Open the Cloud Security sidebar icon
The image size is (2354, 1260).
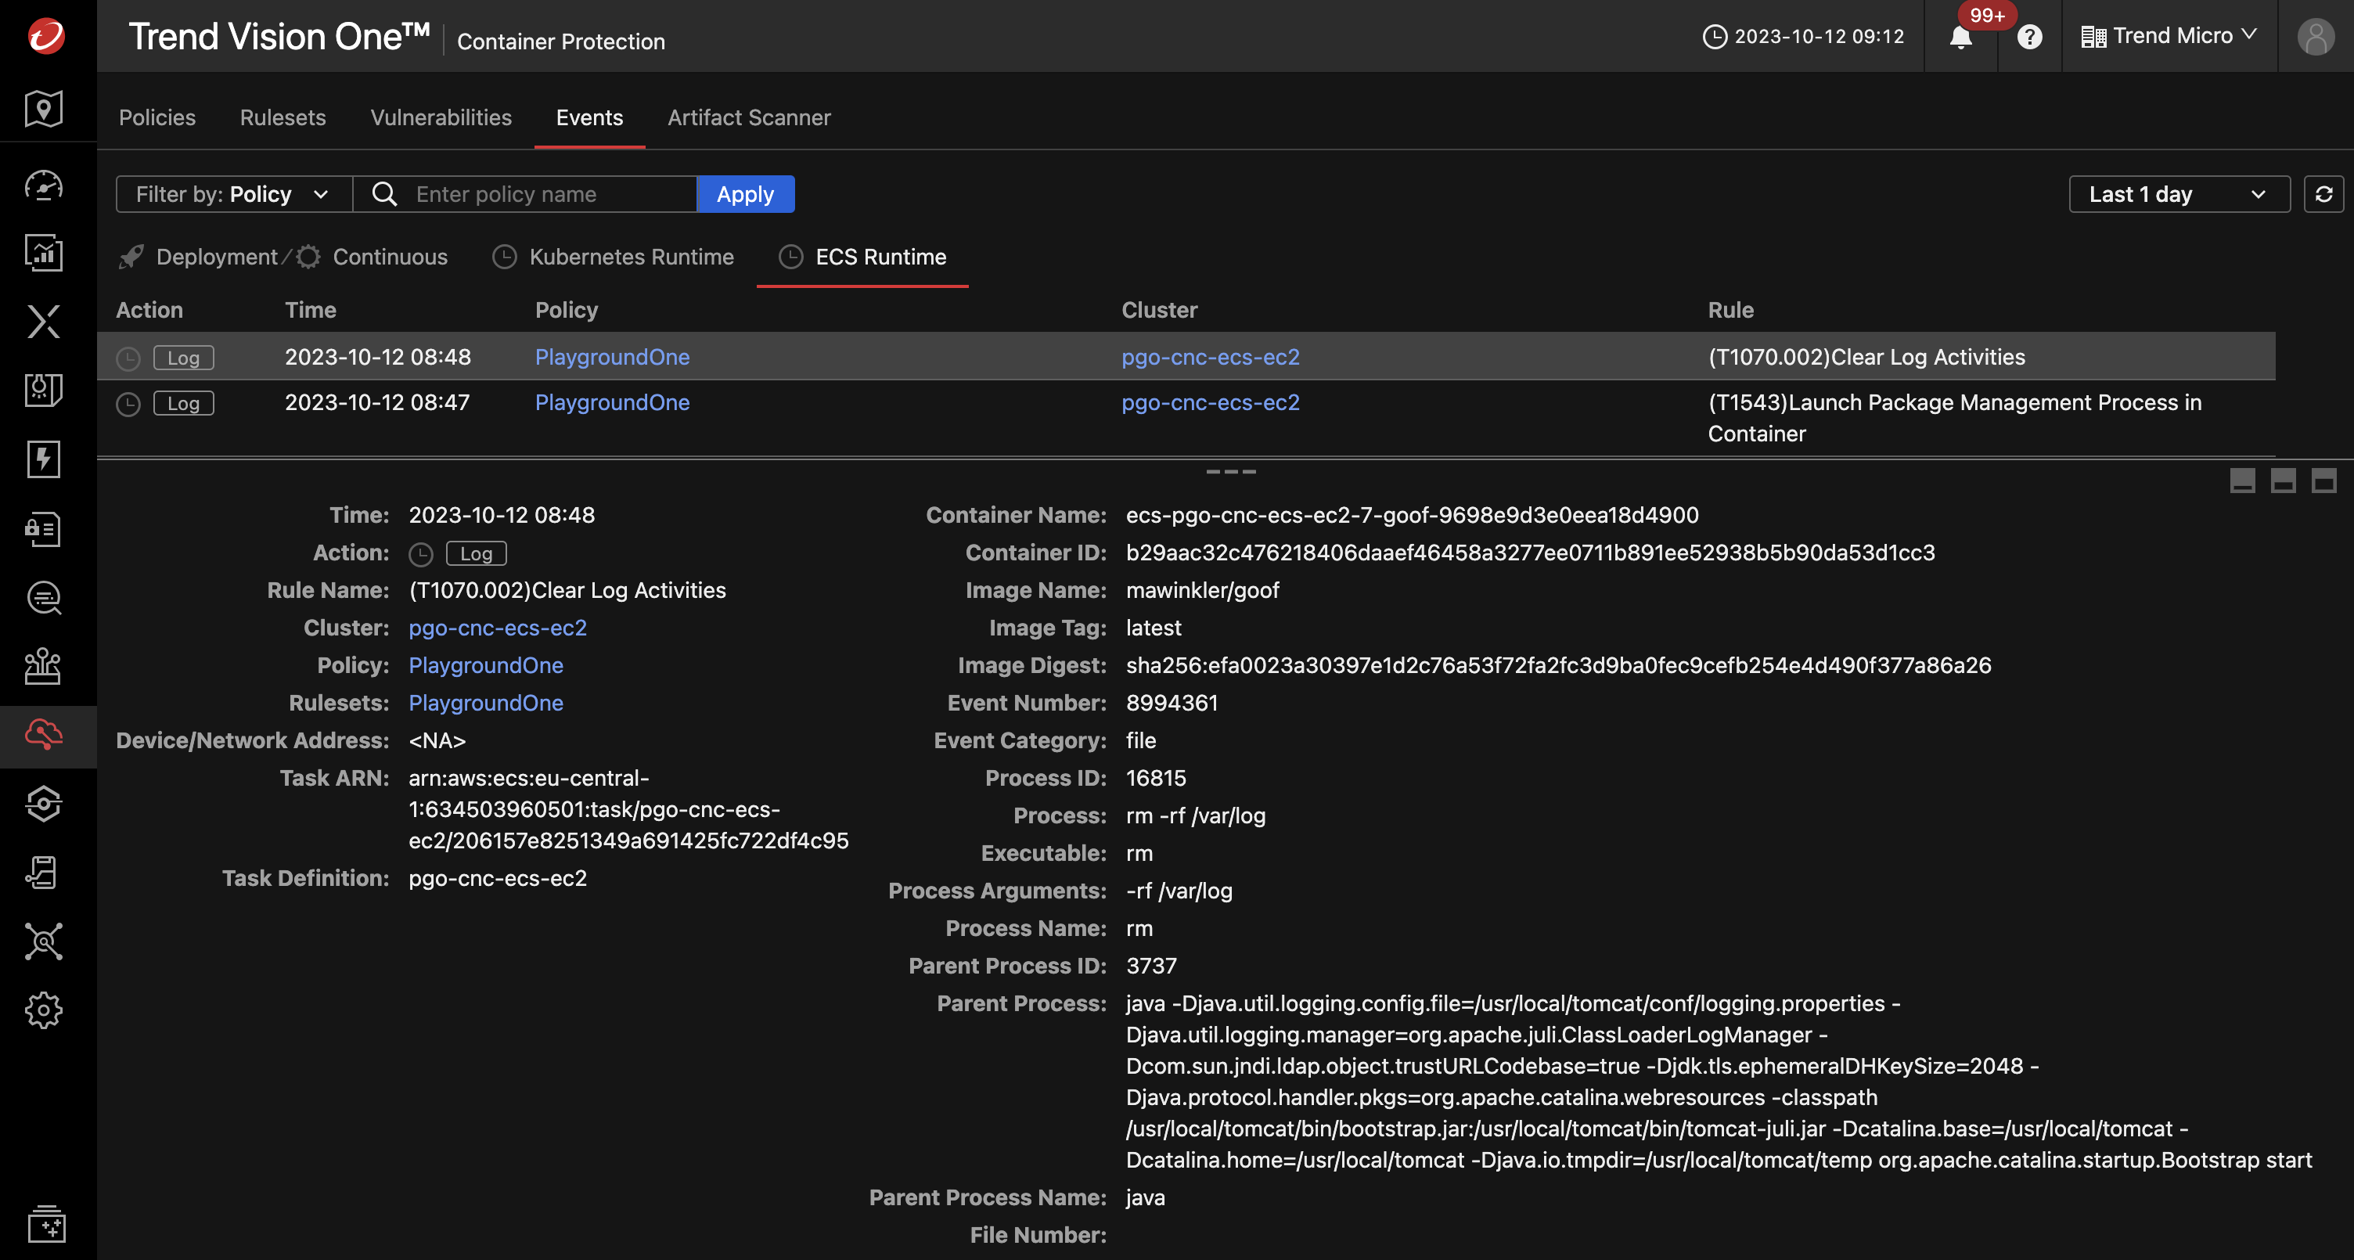[43, 735]
